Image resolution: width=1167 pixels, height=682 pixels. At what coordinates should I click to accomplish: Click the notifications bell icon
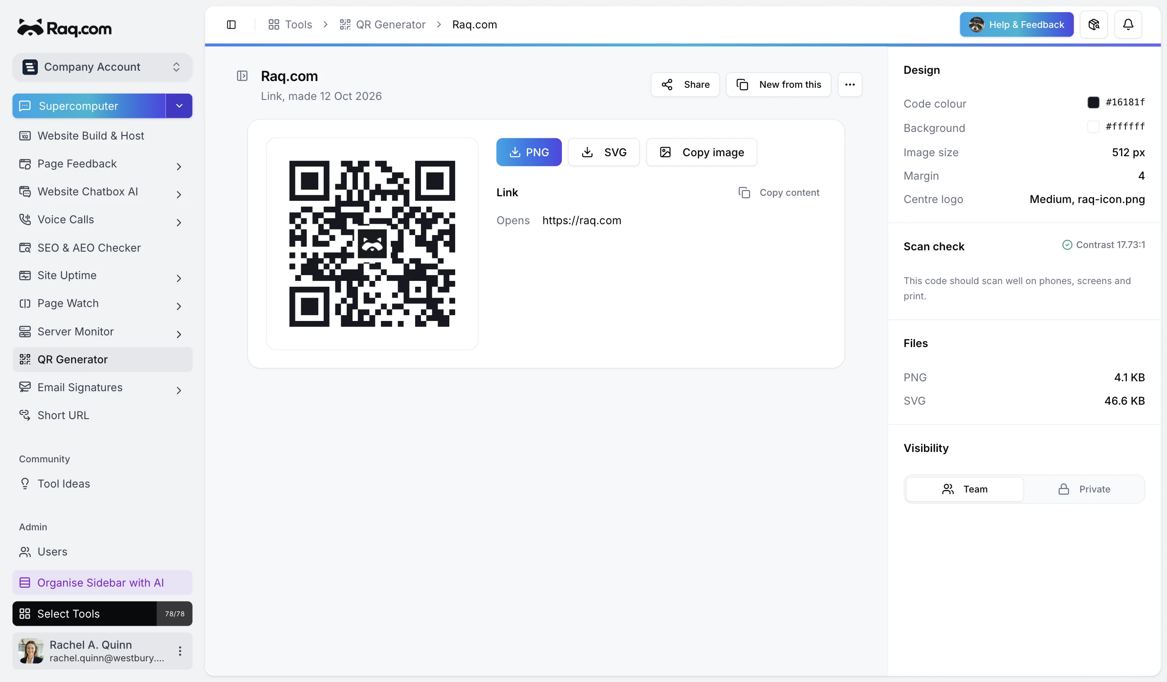coord(1128,25)
